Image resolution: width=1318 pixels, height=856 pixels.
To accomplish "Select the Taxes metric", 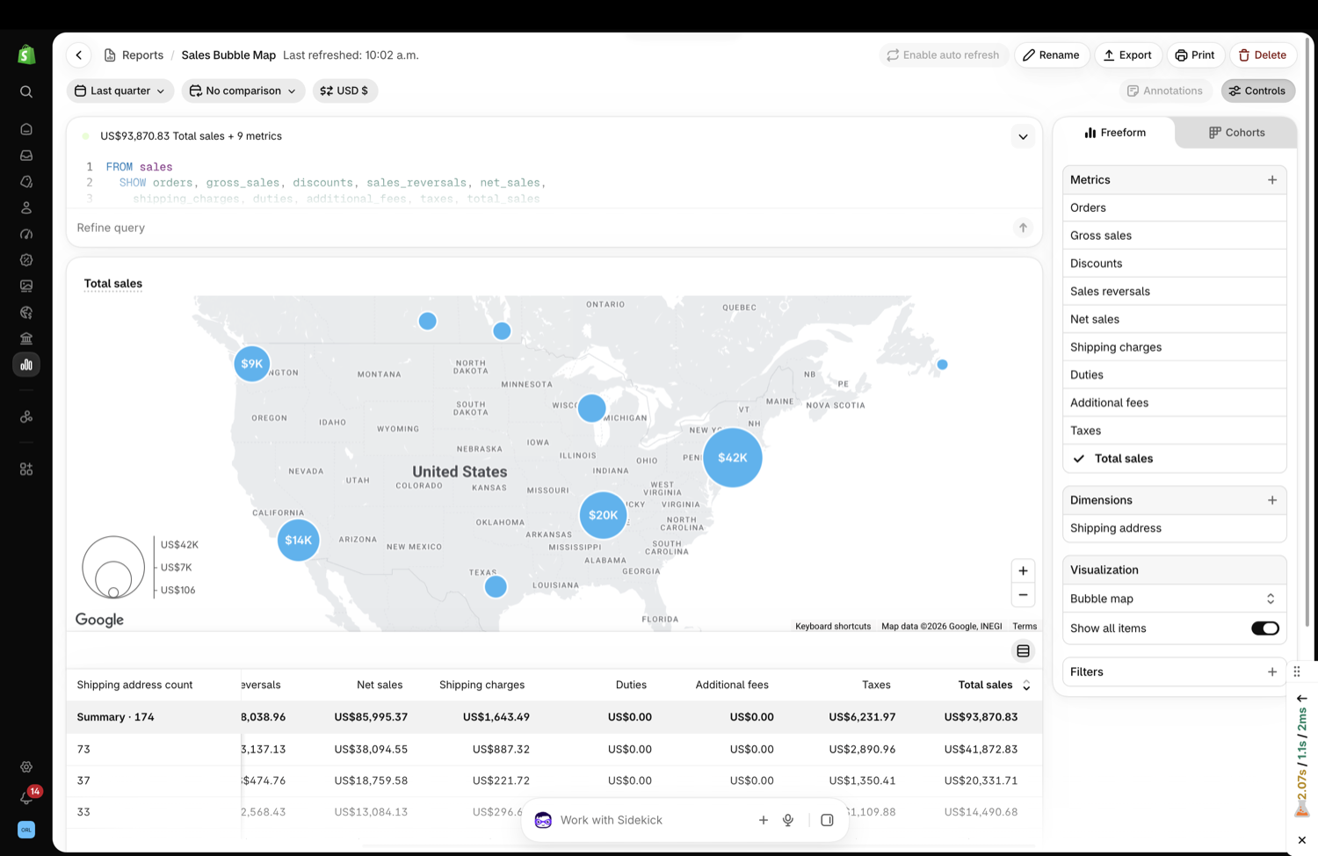I will (1175, 431).
